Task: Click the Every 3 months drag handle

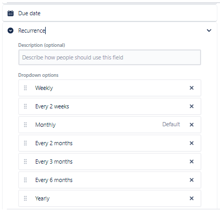Action: (x=25, y=161)
